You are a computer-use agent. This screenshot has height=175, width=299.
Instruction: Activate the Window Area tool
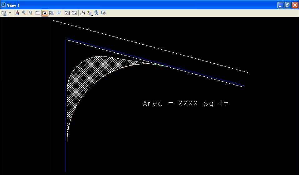point(38,13)
